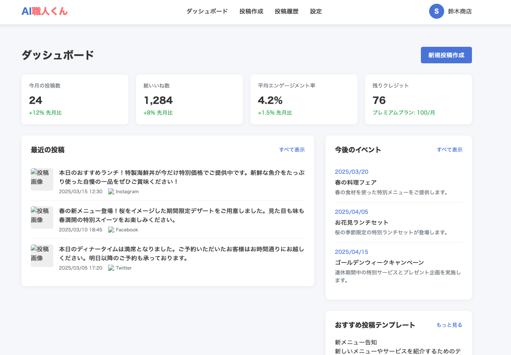The width and height of the screenshot is (511, 355).
Task: Open 設定 from the navigation
Action: 316,11
